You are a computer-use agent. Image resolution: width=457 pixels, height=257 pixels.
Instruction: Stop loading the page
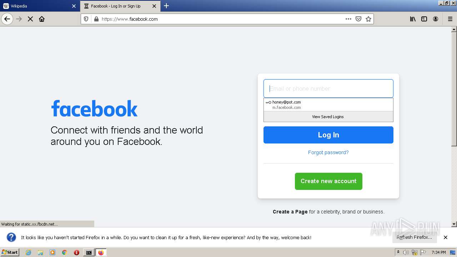click(30, 19)
